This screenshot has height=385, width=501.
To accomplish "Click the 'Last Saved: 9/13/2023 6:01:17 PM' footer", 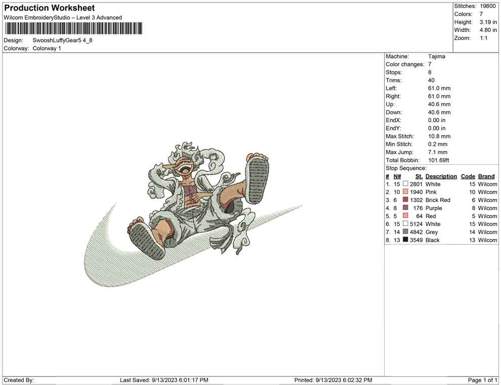I will point(164,380).
